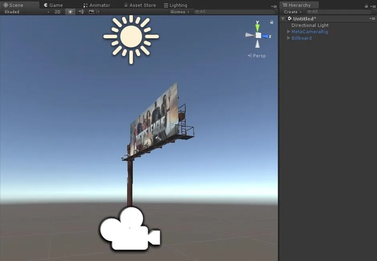Open the Shaded draw mode dropdown
This screenshot has width=377, height=261.
[26, 12]
